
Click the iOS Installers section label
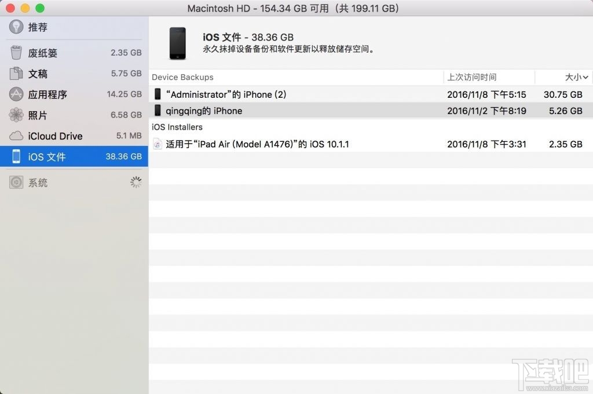177,127
